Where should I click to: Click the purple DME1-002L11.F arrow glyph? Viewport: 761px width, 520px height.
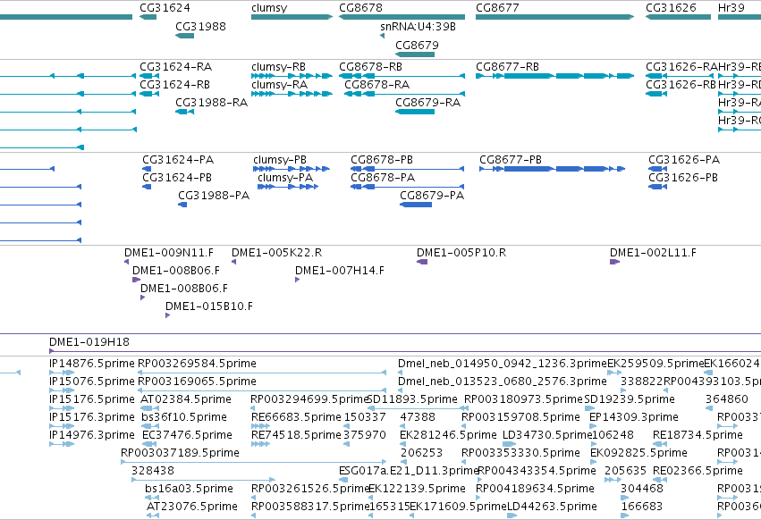pyautogui.click(x=615, y=262)
